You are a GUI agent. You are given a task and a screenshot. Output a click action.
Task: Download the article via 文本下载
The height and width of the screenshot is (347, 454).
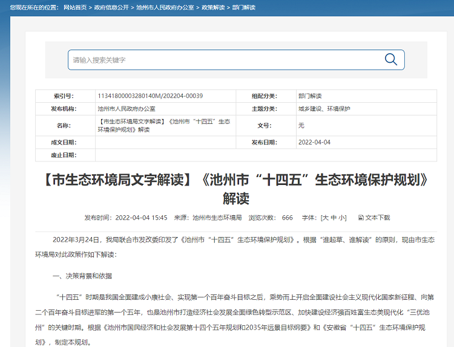[378, 218]
